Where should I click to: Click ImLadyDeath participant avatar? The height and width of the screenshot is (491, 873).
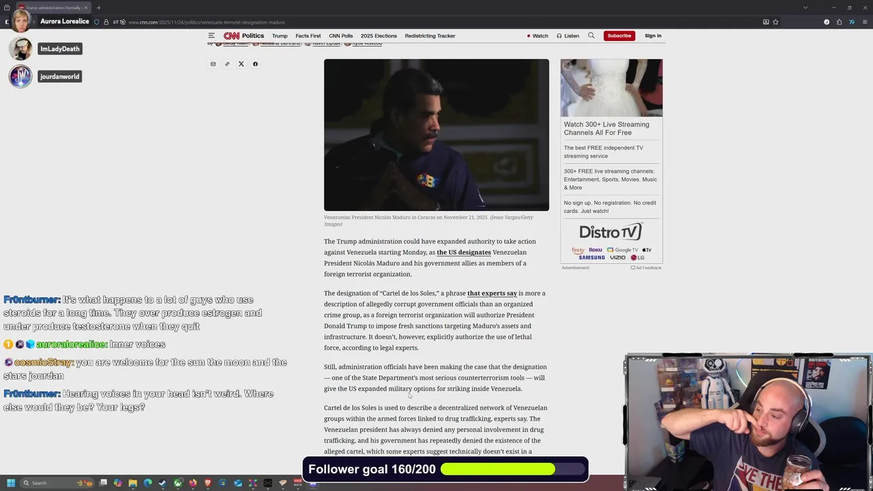pyautogui.click(x=20, y=48)
